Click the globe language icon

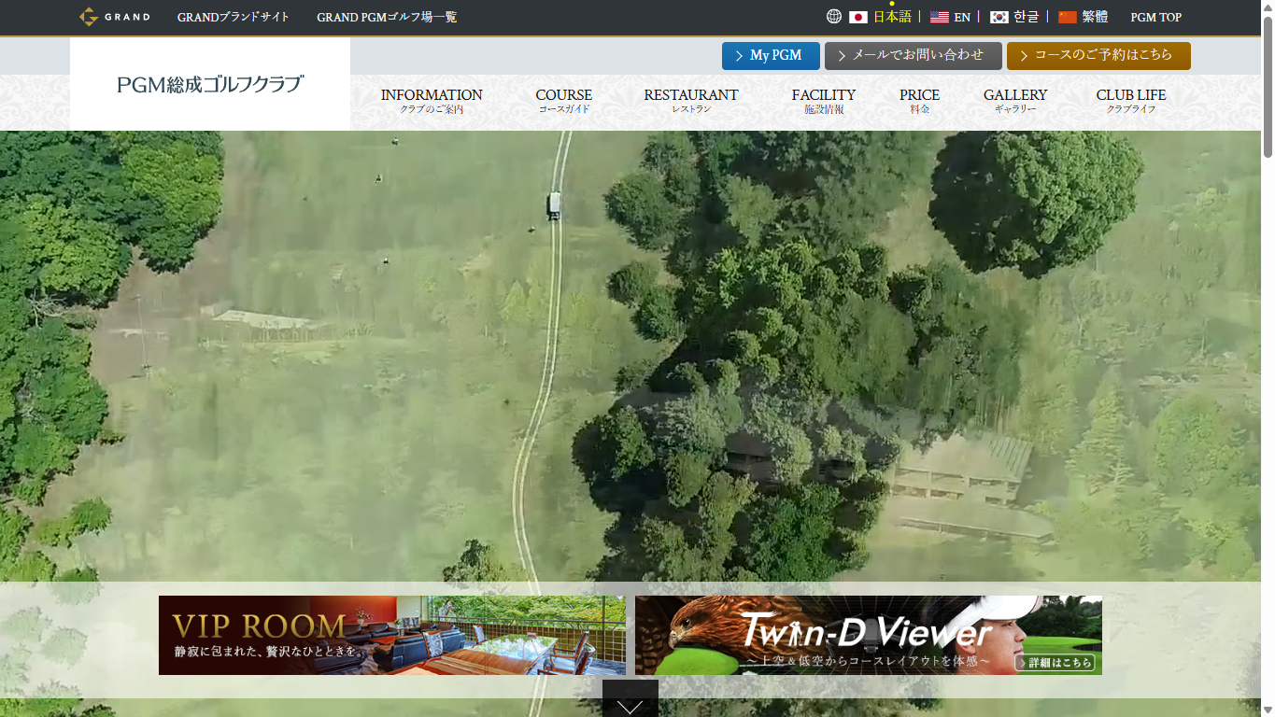pos(834,17)
